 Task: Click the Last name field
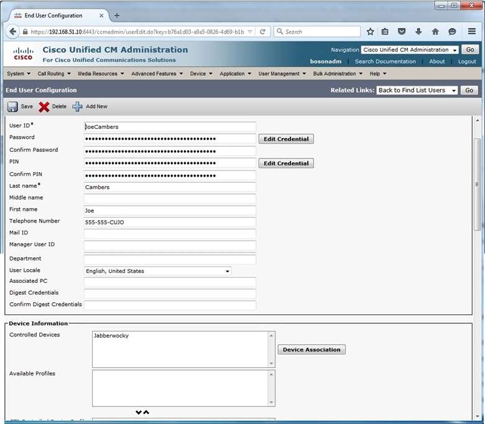click(x=170, y=187)
